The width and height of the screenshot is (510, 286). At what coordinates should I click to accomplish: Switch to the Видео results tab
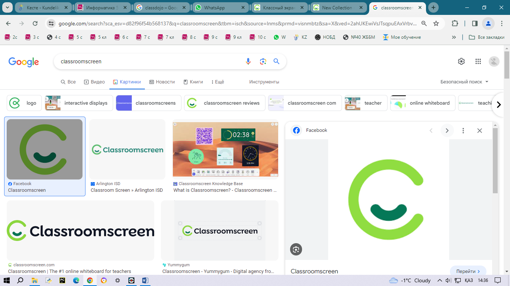tap(94, 82)
